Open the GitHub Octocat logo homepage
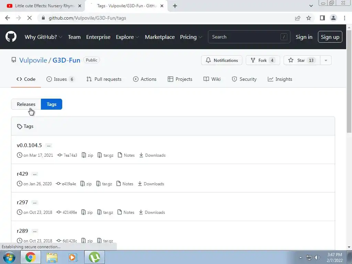 pyautogui.click(x=11, y=37)
